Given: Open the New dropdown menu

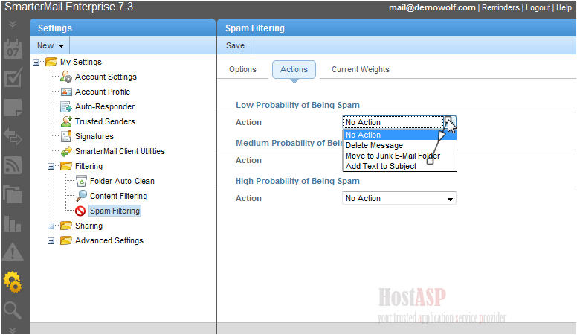Looking at the screenshot, I should tap(51, 45).
